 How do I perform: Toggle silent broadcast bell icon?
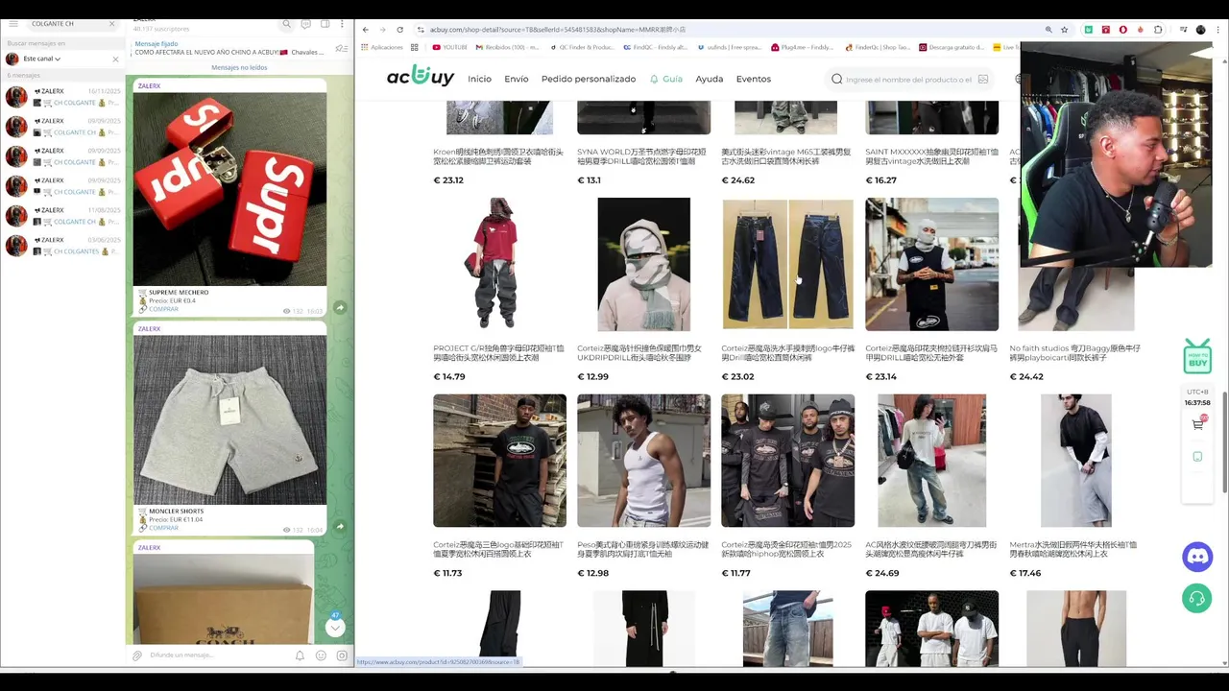300,655
